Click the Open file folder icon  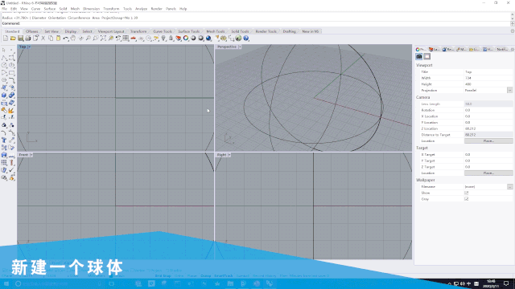pyautogui.click(x=13, y=39)
